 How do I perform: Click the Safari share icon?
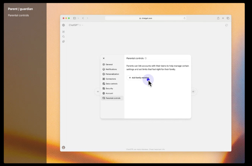tap(218, 18)
